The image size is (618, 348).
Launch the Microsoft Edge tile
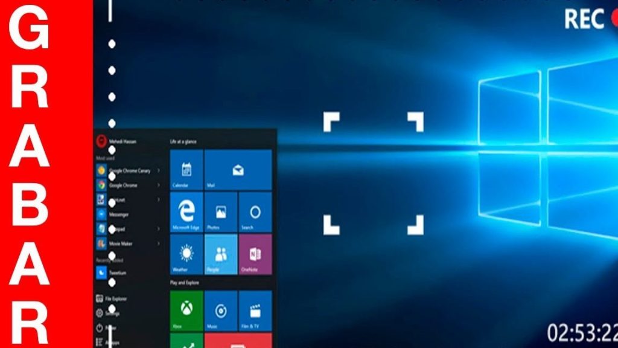point(186,212)
